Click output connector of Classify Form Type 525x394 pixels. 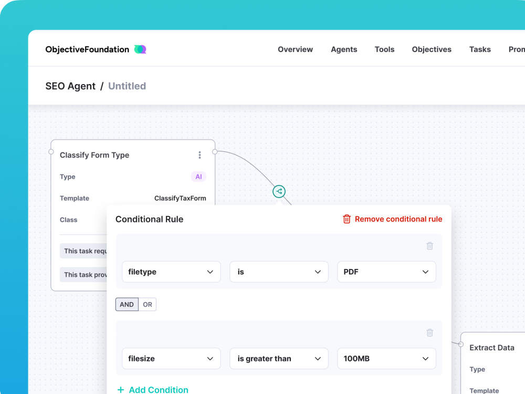[215, 152]
